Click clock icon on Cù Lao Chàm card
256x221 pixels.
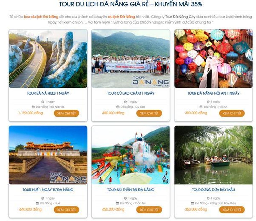(125, 102)
